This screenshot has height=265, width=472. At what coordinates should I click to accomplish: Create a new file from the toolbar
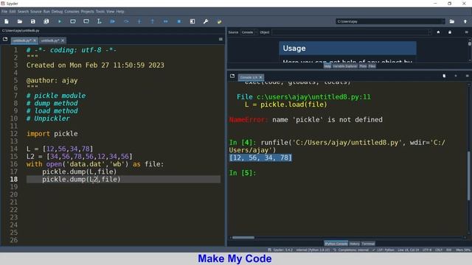tap(7, 21)
